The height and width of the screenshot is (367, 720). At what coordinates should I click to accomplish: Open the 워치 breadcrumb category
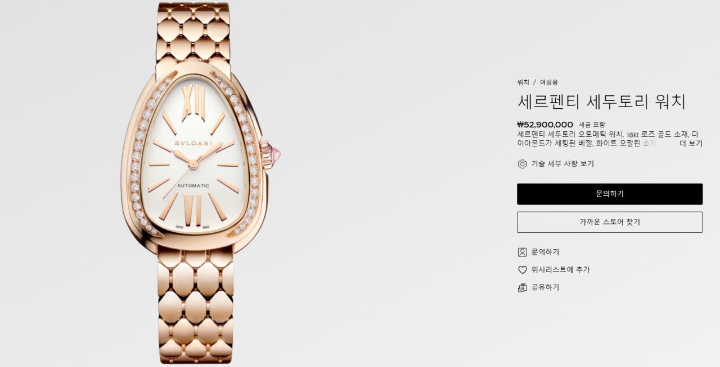[x=523, y=82]
